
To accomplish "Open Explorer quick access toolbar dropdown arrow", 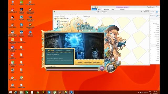I will [x=99, y=7].
